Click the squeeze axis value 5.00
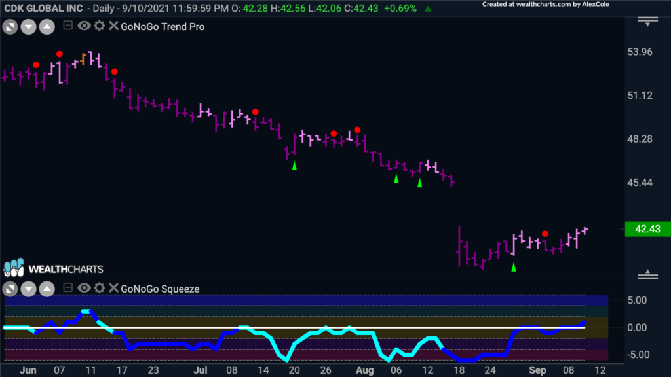 pyautogui.click(x=637, y=300)
